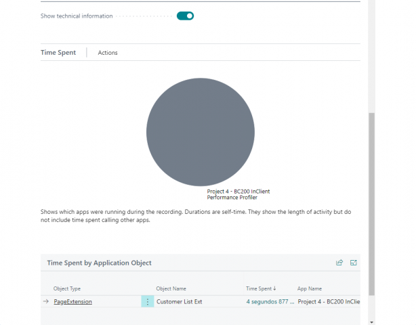This screenshot has height=325, width=416.
Task: Click the Object Type column header
Action: 67,288
